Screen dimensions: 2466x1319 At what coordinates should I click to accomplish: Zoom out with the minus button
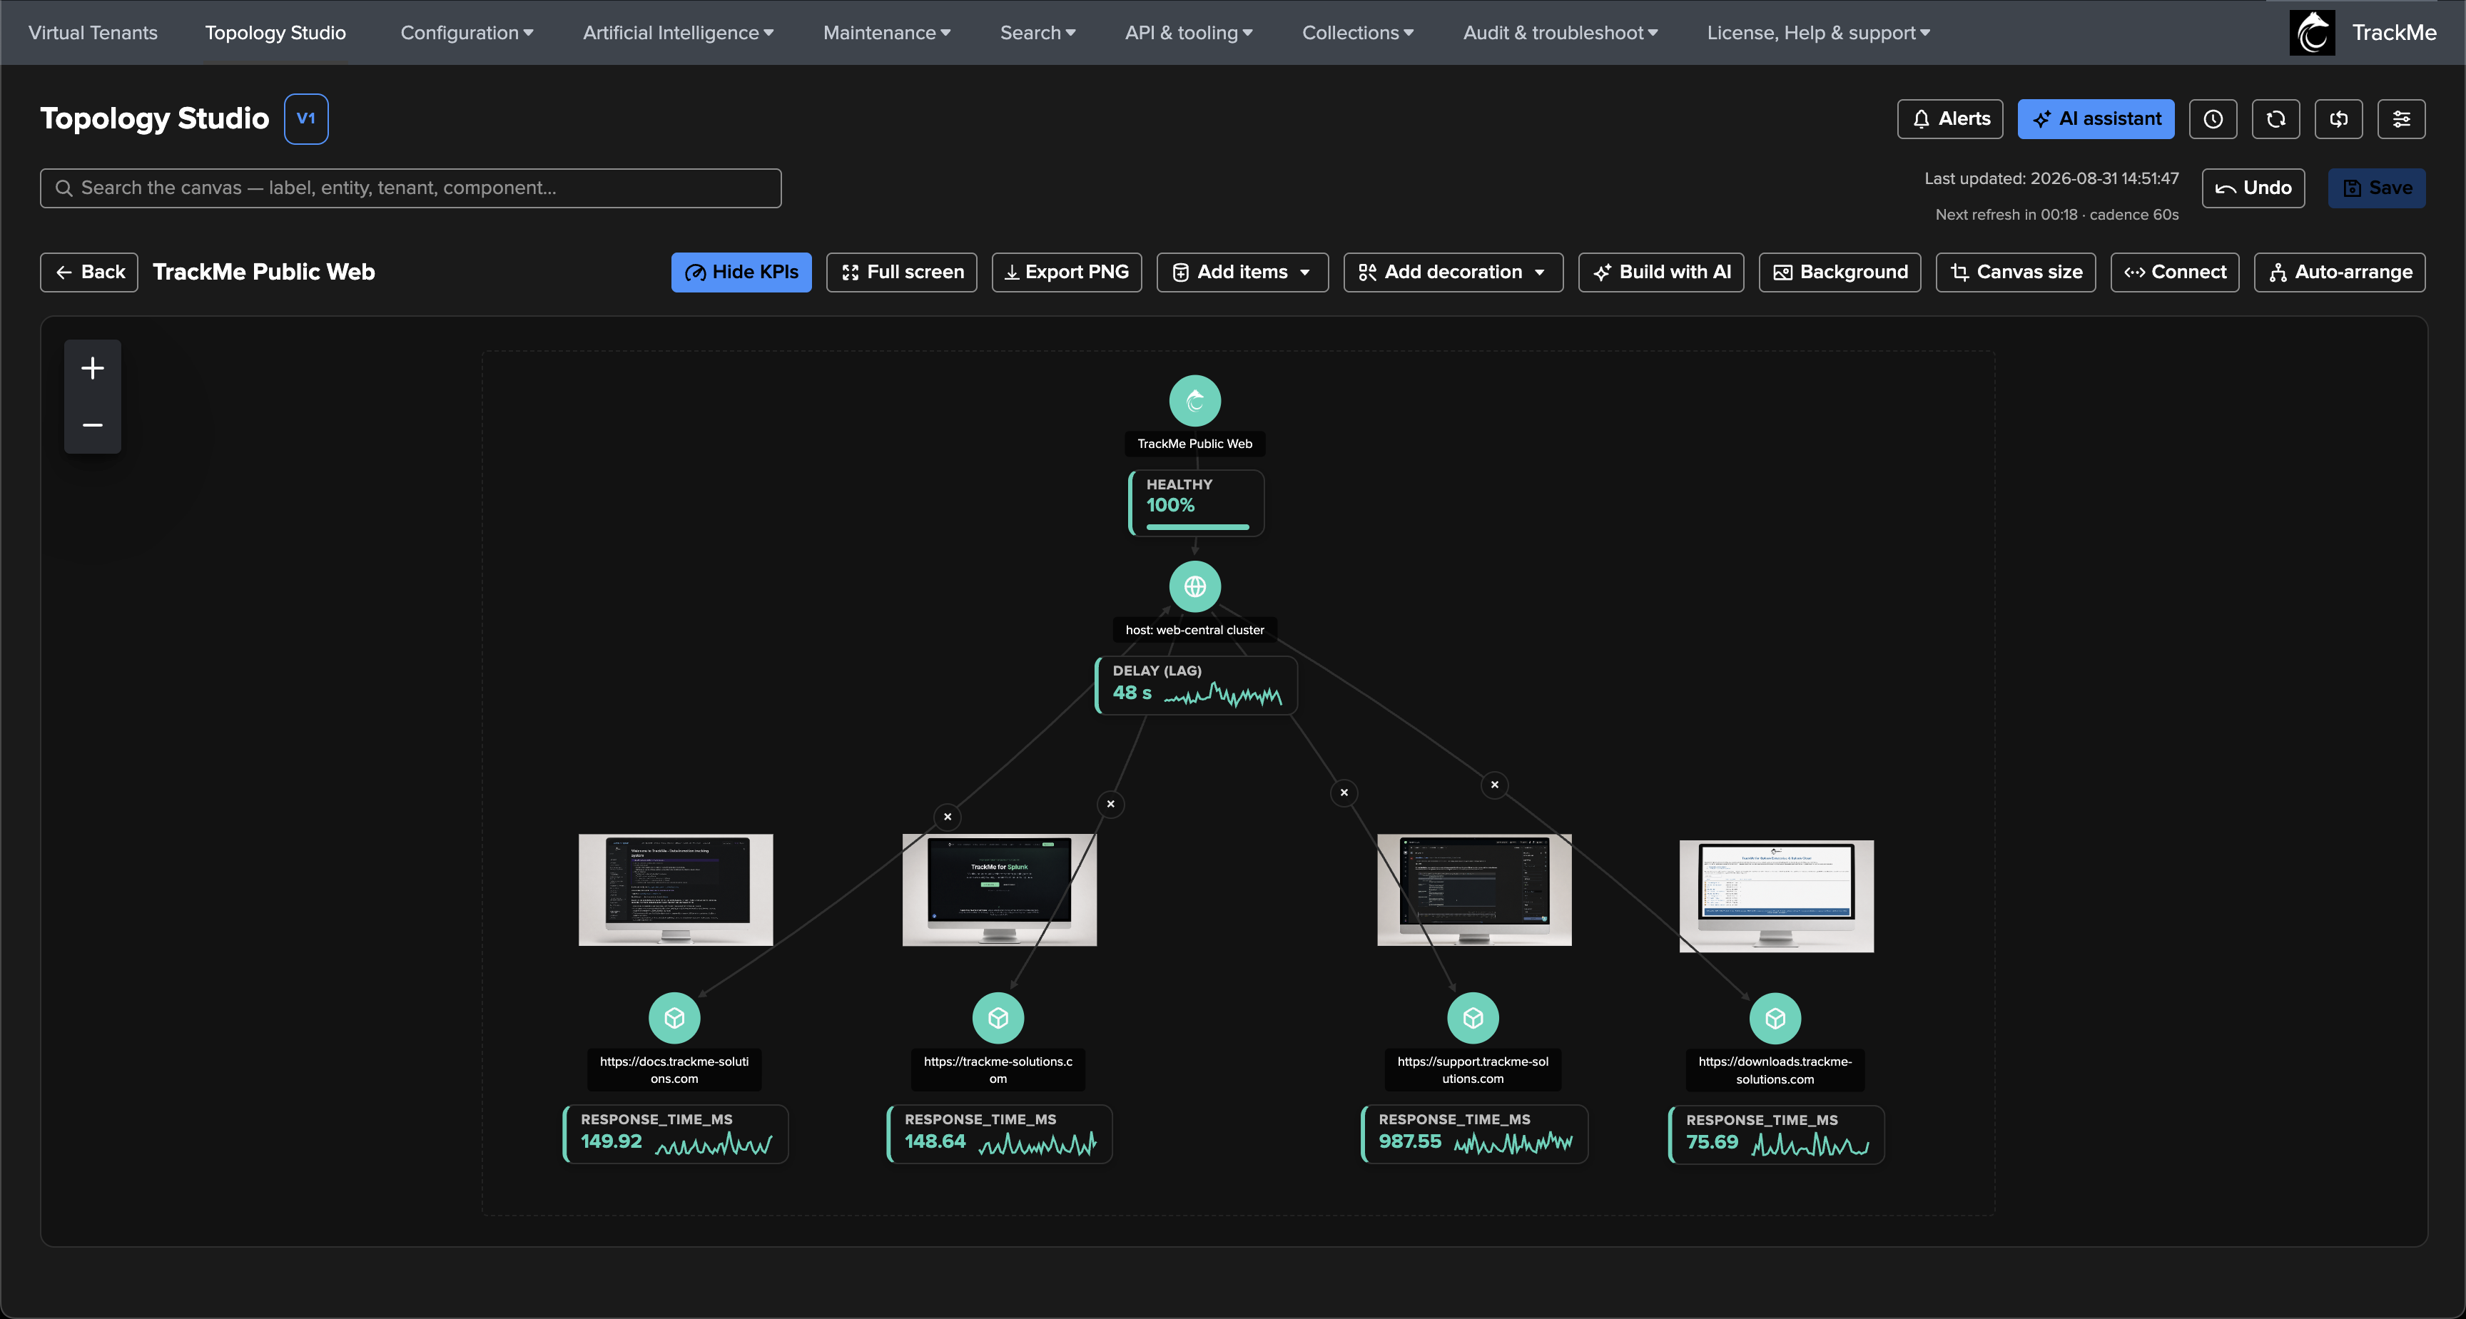[x=93, y=425]
